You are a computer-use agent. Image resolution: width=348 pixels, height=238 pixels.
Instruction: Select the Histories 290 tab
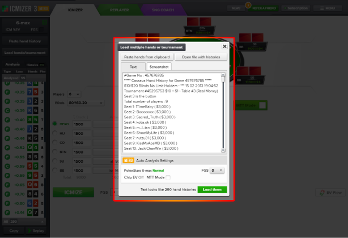(x=35, y=65)
